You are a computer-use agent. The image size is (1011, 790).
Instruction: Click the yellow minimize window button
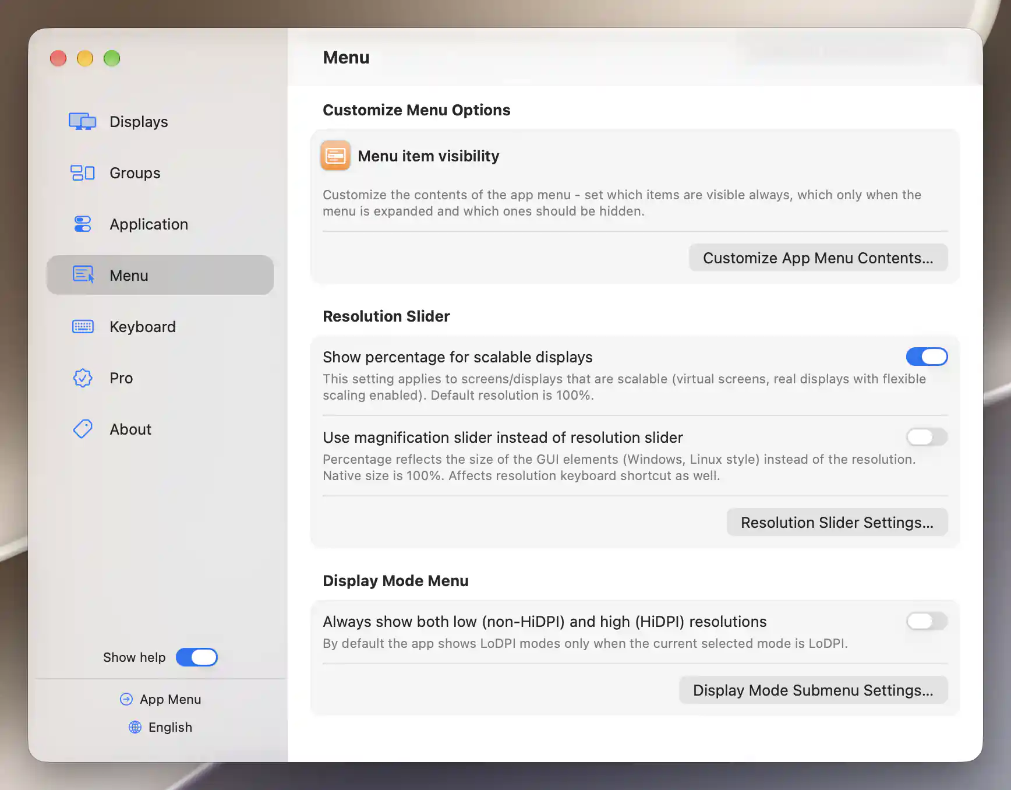pos(85,58)
